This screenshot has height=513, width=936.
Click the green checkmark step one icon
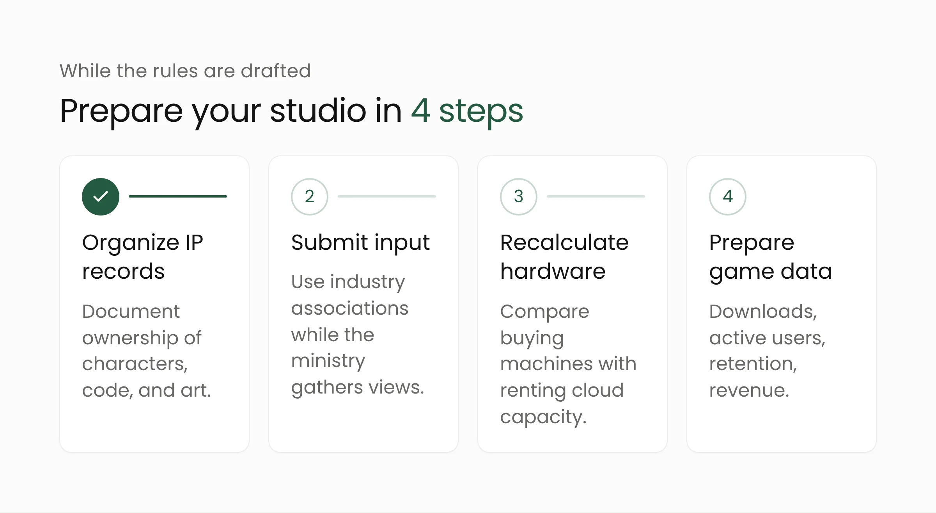click(x=101, y=196)
